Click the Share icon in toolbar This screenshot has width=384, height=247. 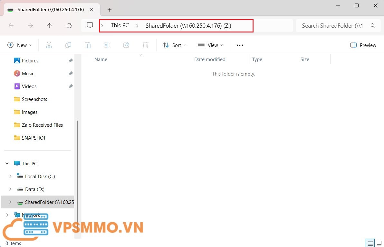pos(126,45)
